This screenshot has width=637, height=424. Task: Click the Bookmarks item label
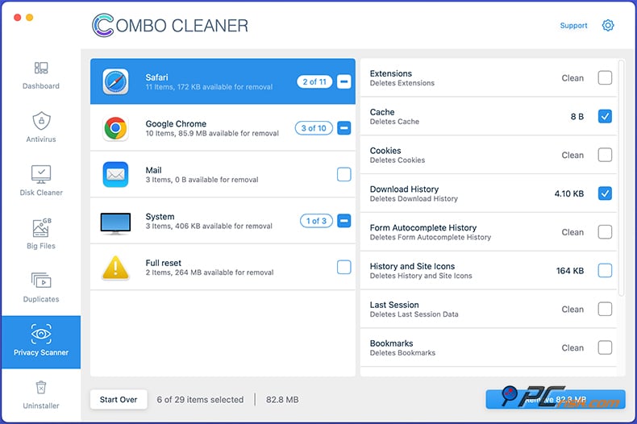[391, 343]
